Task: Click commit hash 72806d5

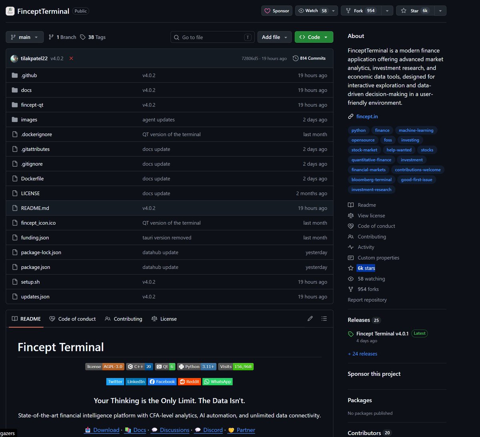Action: coord(250,58)
